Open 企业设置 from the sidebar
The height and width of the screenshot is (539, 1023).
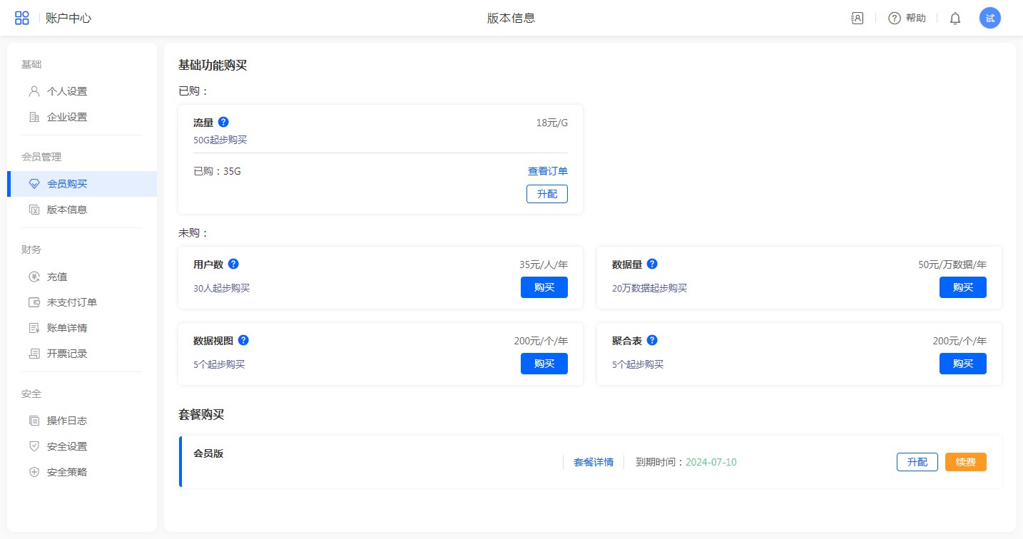click(67, 117)
